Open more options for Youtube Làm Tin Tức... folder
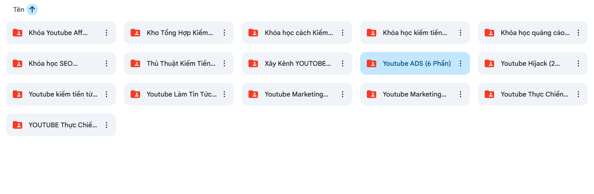The height and width of the screenshot is (194, 594). [x=224, y=94]
